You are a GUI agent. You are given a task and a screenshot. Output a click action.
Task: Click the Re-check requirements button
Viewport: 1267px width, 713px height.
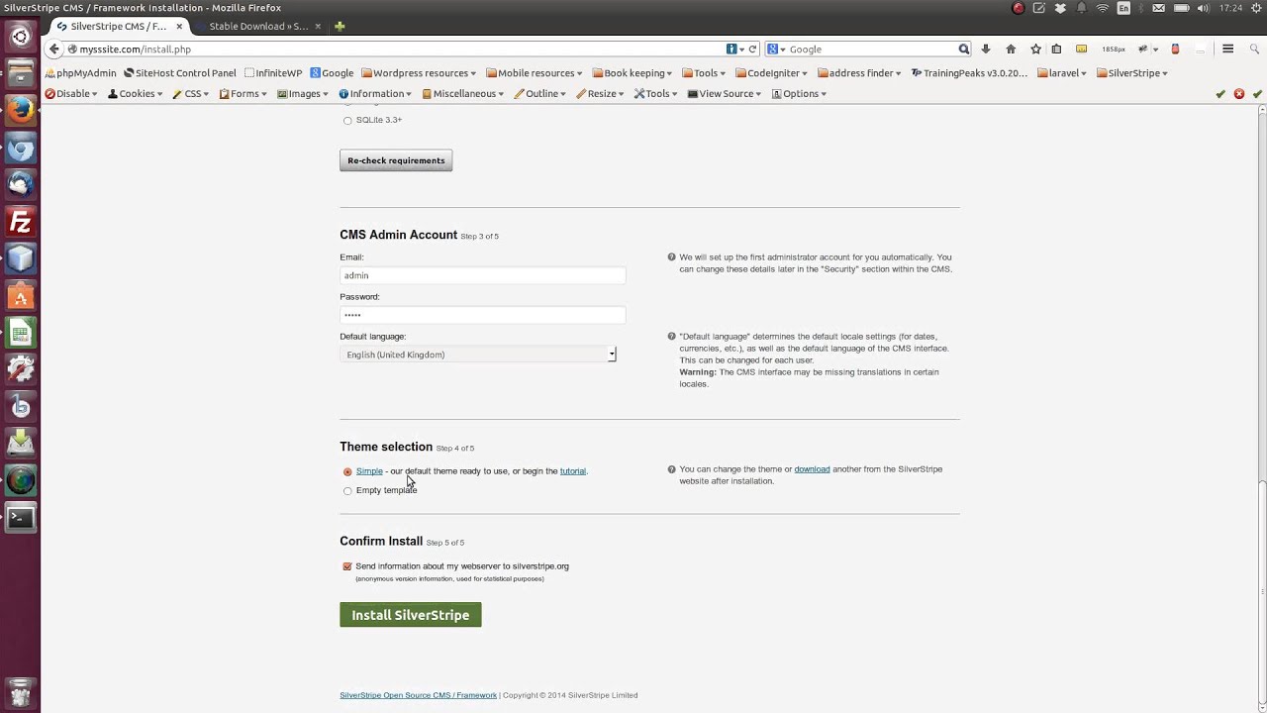tap(396, 160)
